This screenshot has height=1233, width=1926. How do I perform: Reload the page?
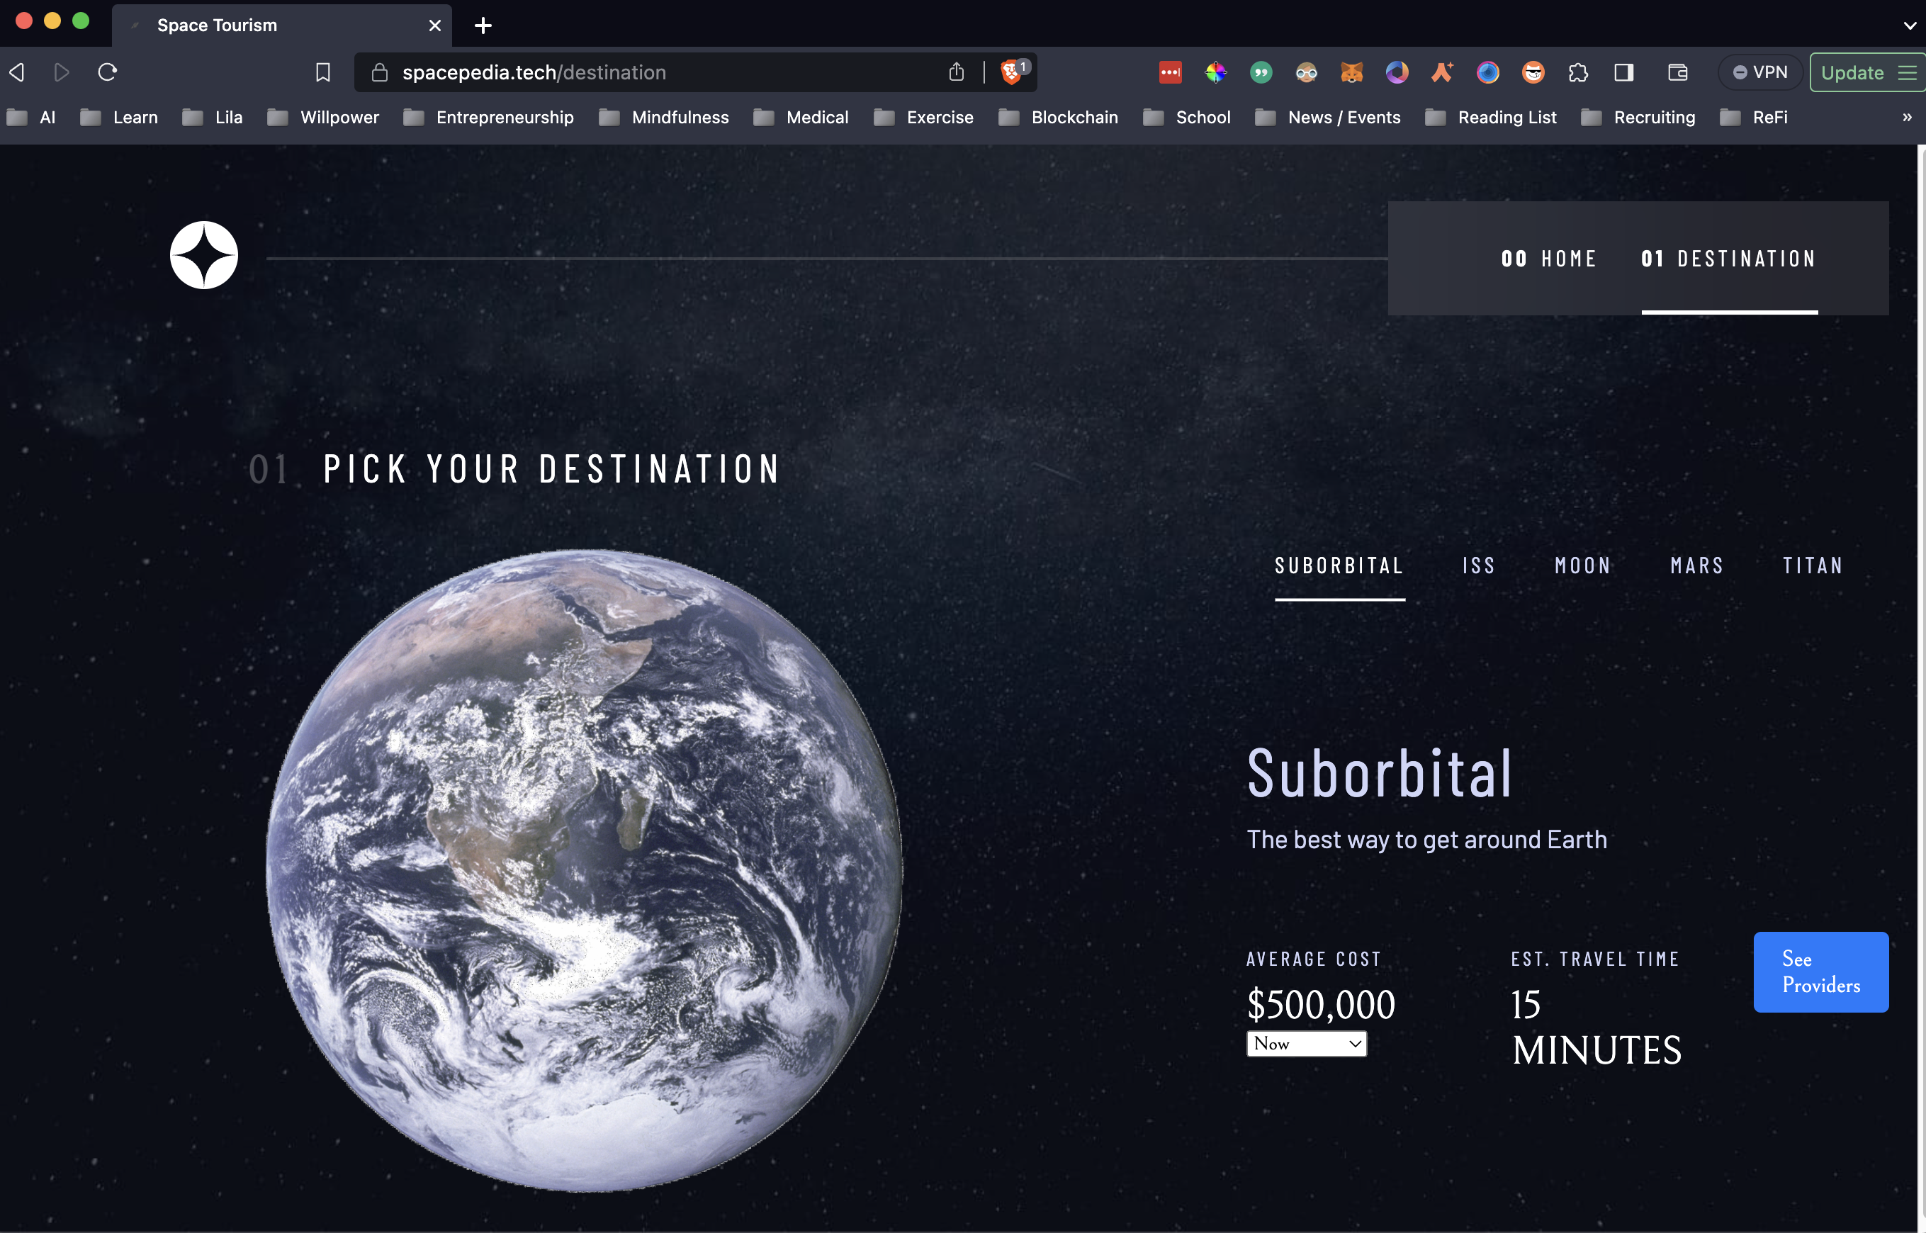click(107, 72)
